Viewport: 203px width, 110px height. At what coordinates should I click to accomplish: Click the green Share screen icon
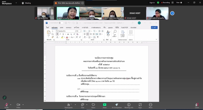point(105,105)
